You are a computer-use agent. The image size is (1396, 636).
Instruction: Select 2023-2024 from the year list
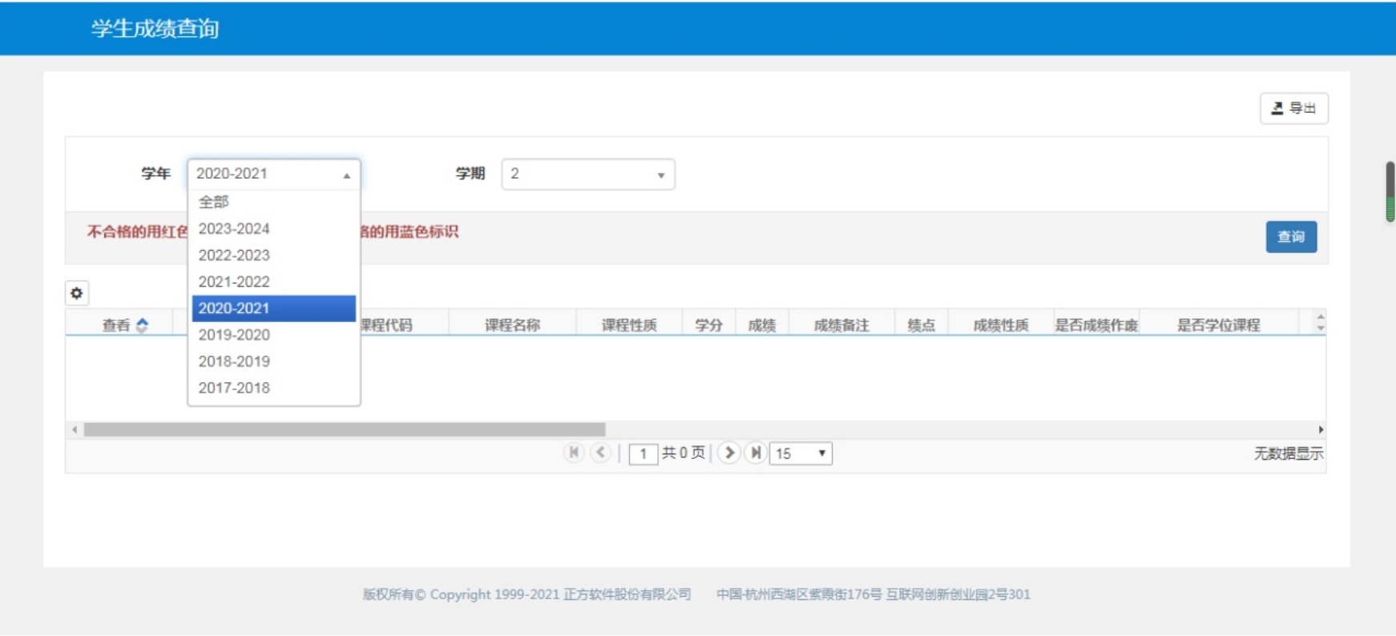234,229
